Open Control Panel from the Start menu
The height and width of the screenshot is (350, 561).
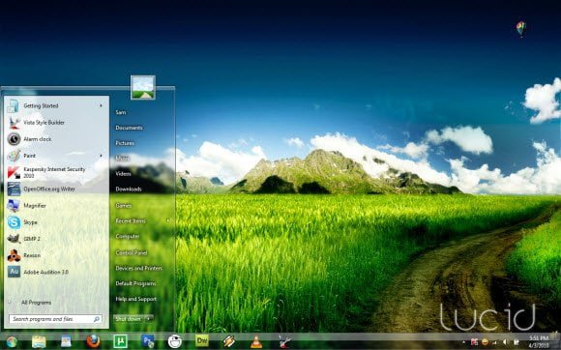tap(132, 252)
